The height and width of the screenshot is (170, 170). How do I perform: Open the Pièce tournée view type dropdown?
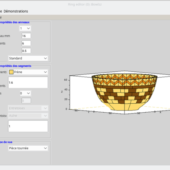(x=28, y=148)
